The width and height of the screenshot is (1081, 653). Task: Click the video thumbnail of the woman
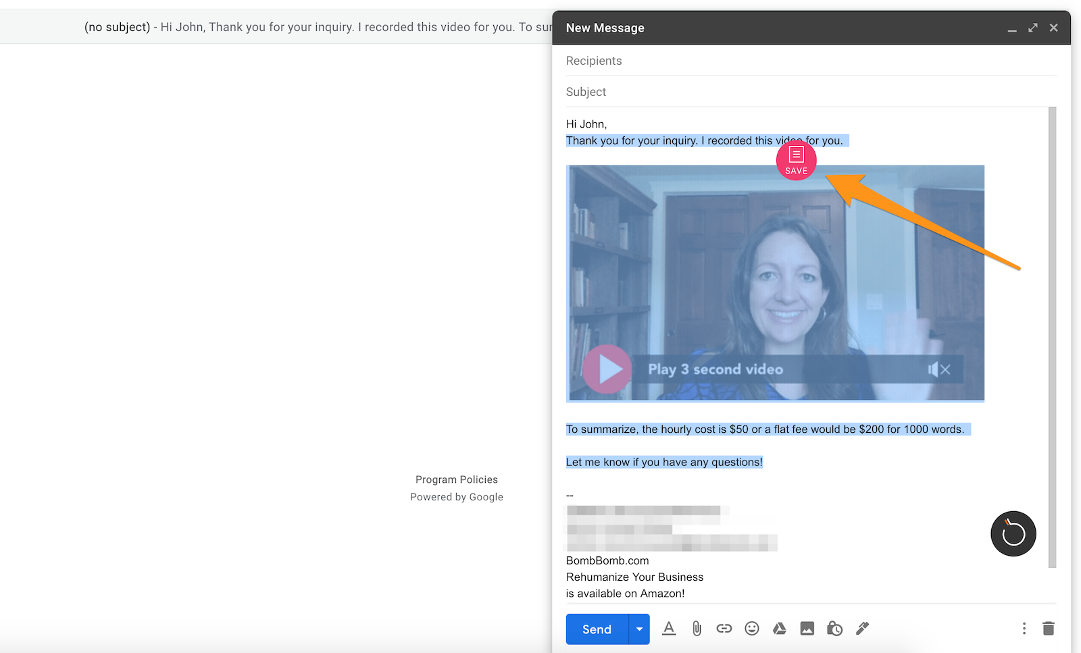(x=775, y=284)
